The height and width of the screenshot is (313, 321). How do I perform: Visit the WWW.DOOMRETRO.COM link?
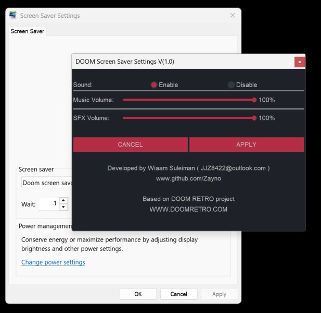click(188, 209)
